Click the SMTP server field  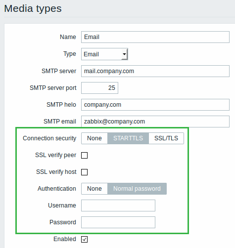click(x=155, y=71)
